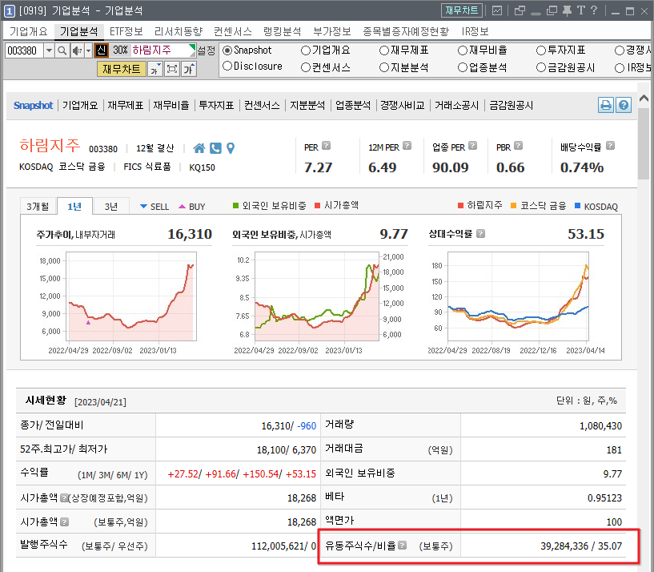Click the 설정 settings button

pos(207,51)
